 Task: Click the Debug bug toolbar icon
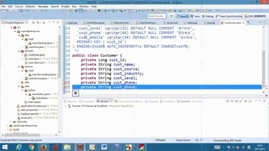(x=105, y=10)
